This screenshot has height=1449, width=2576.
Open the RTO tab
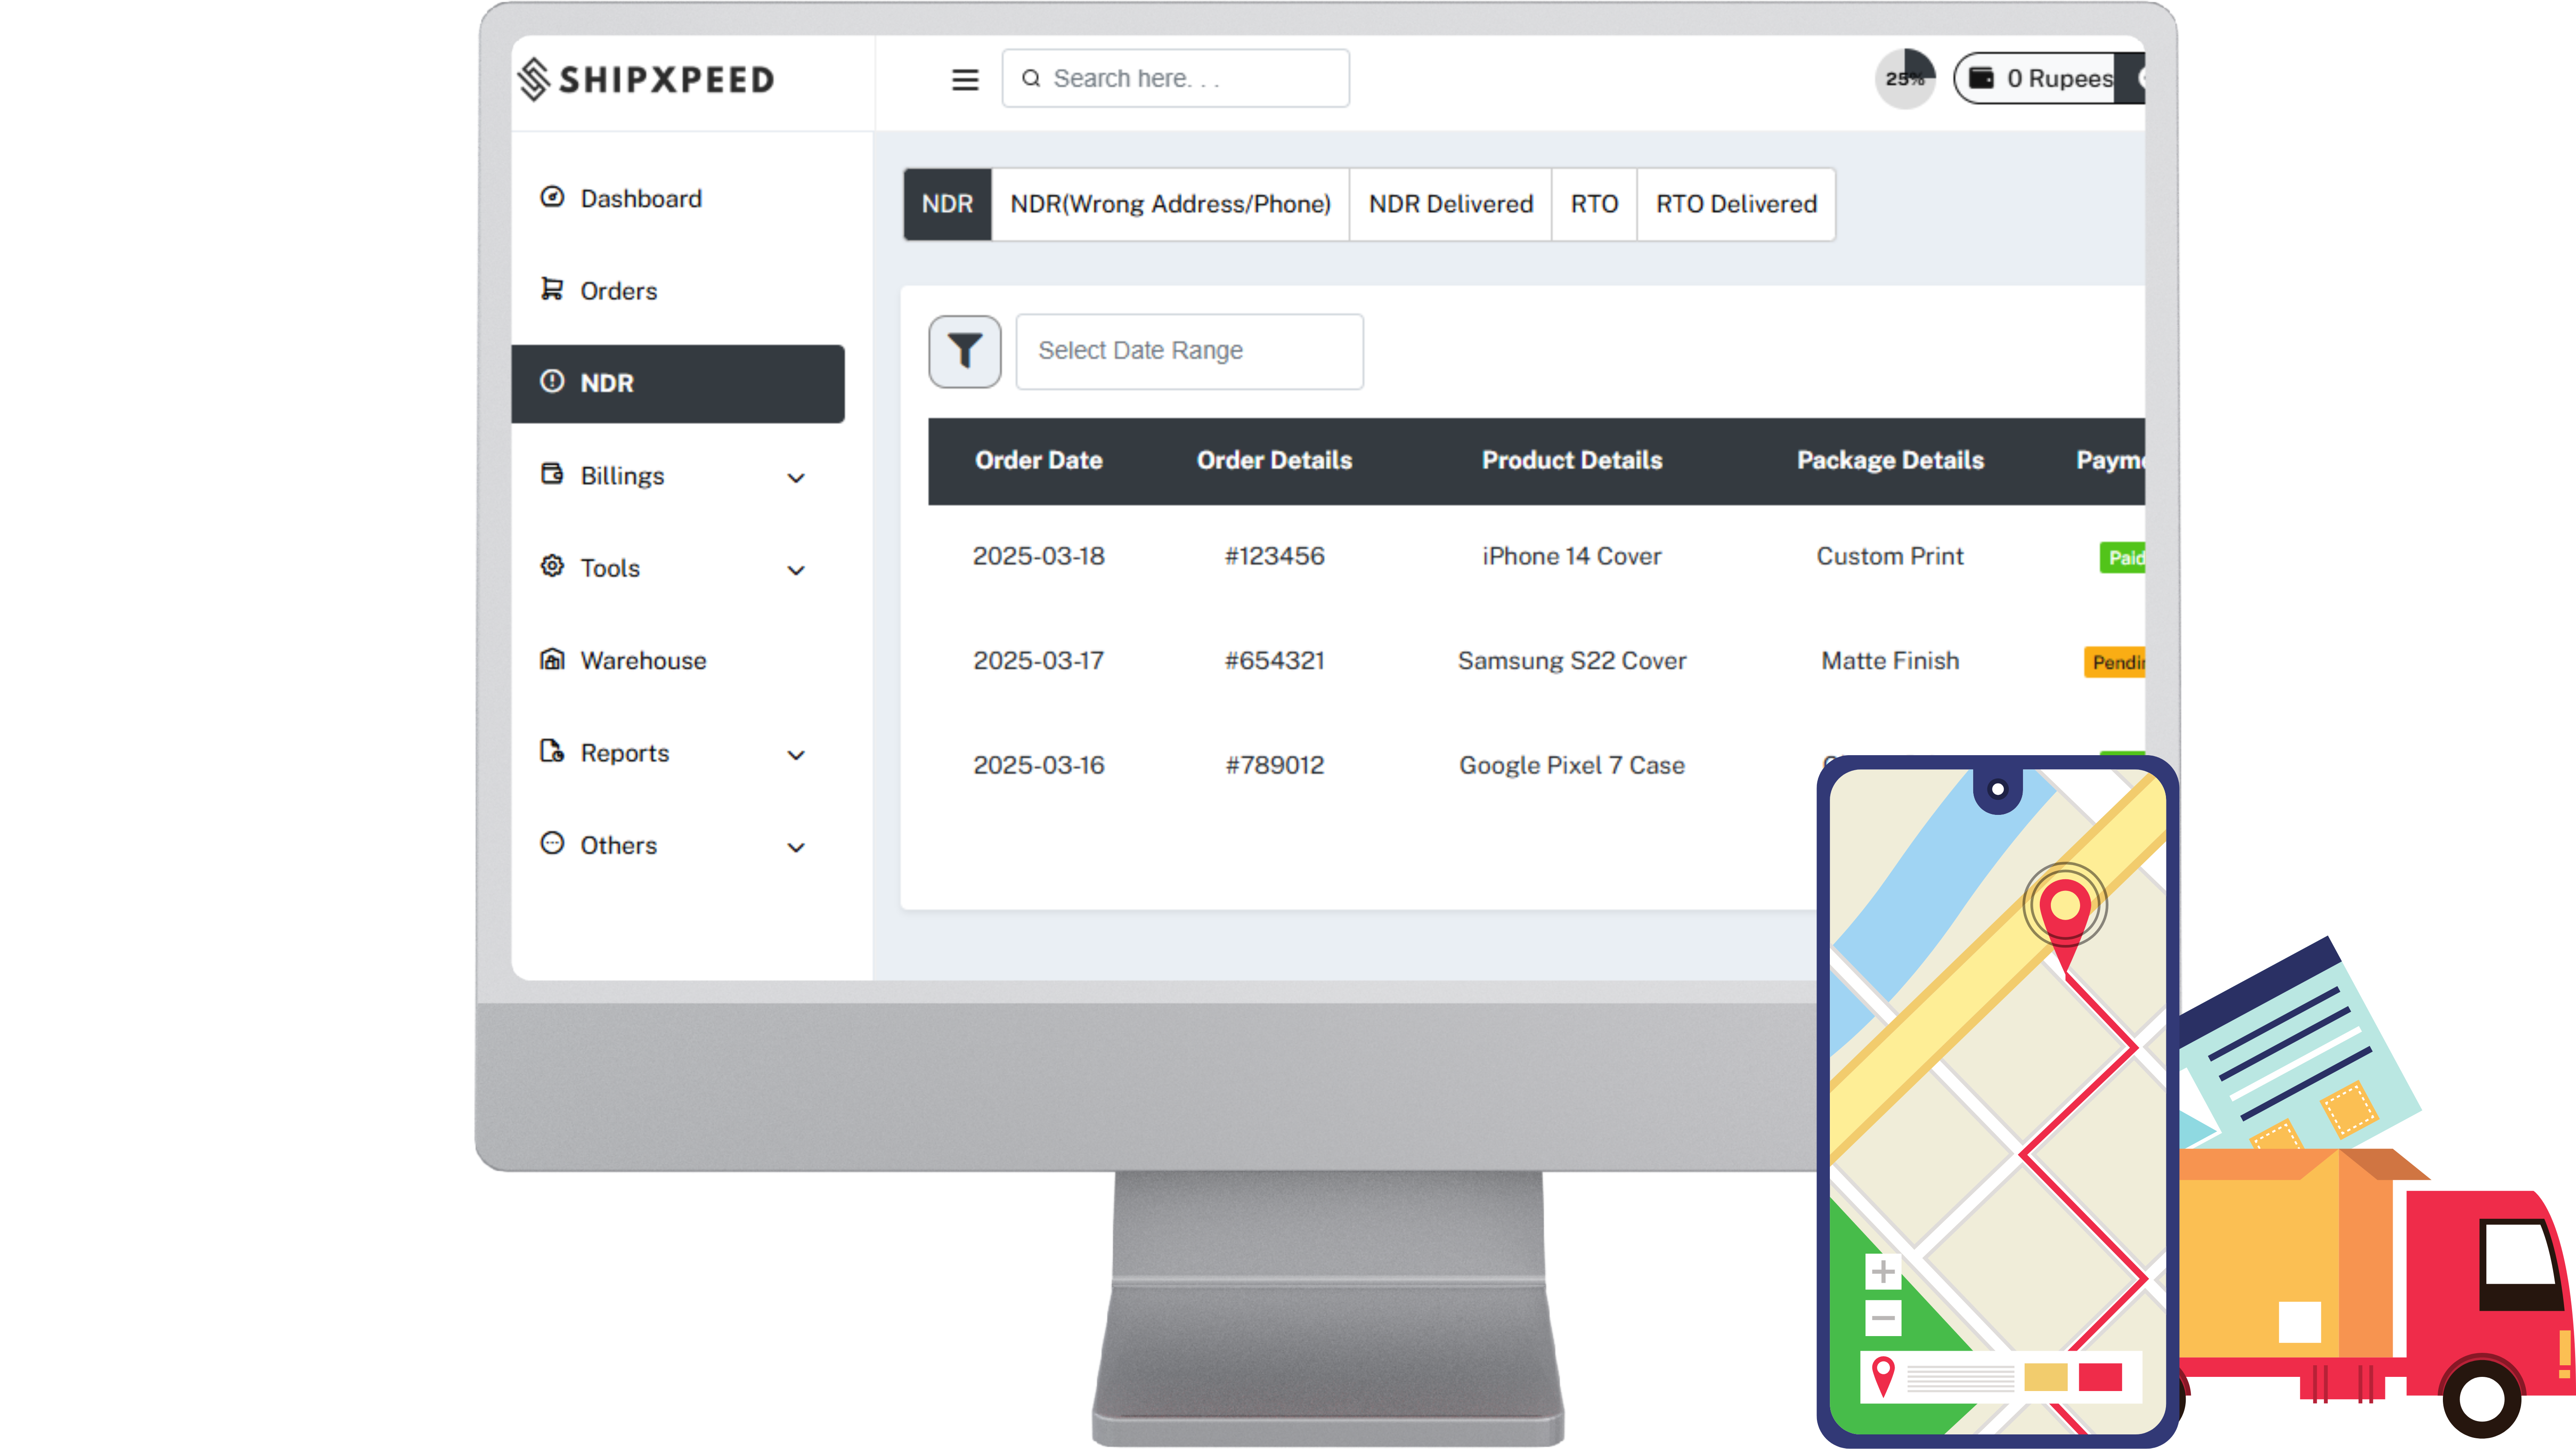tap(1594, 204)
